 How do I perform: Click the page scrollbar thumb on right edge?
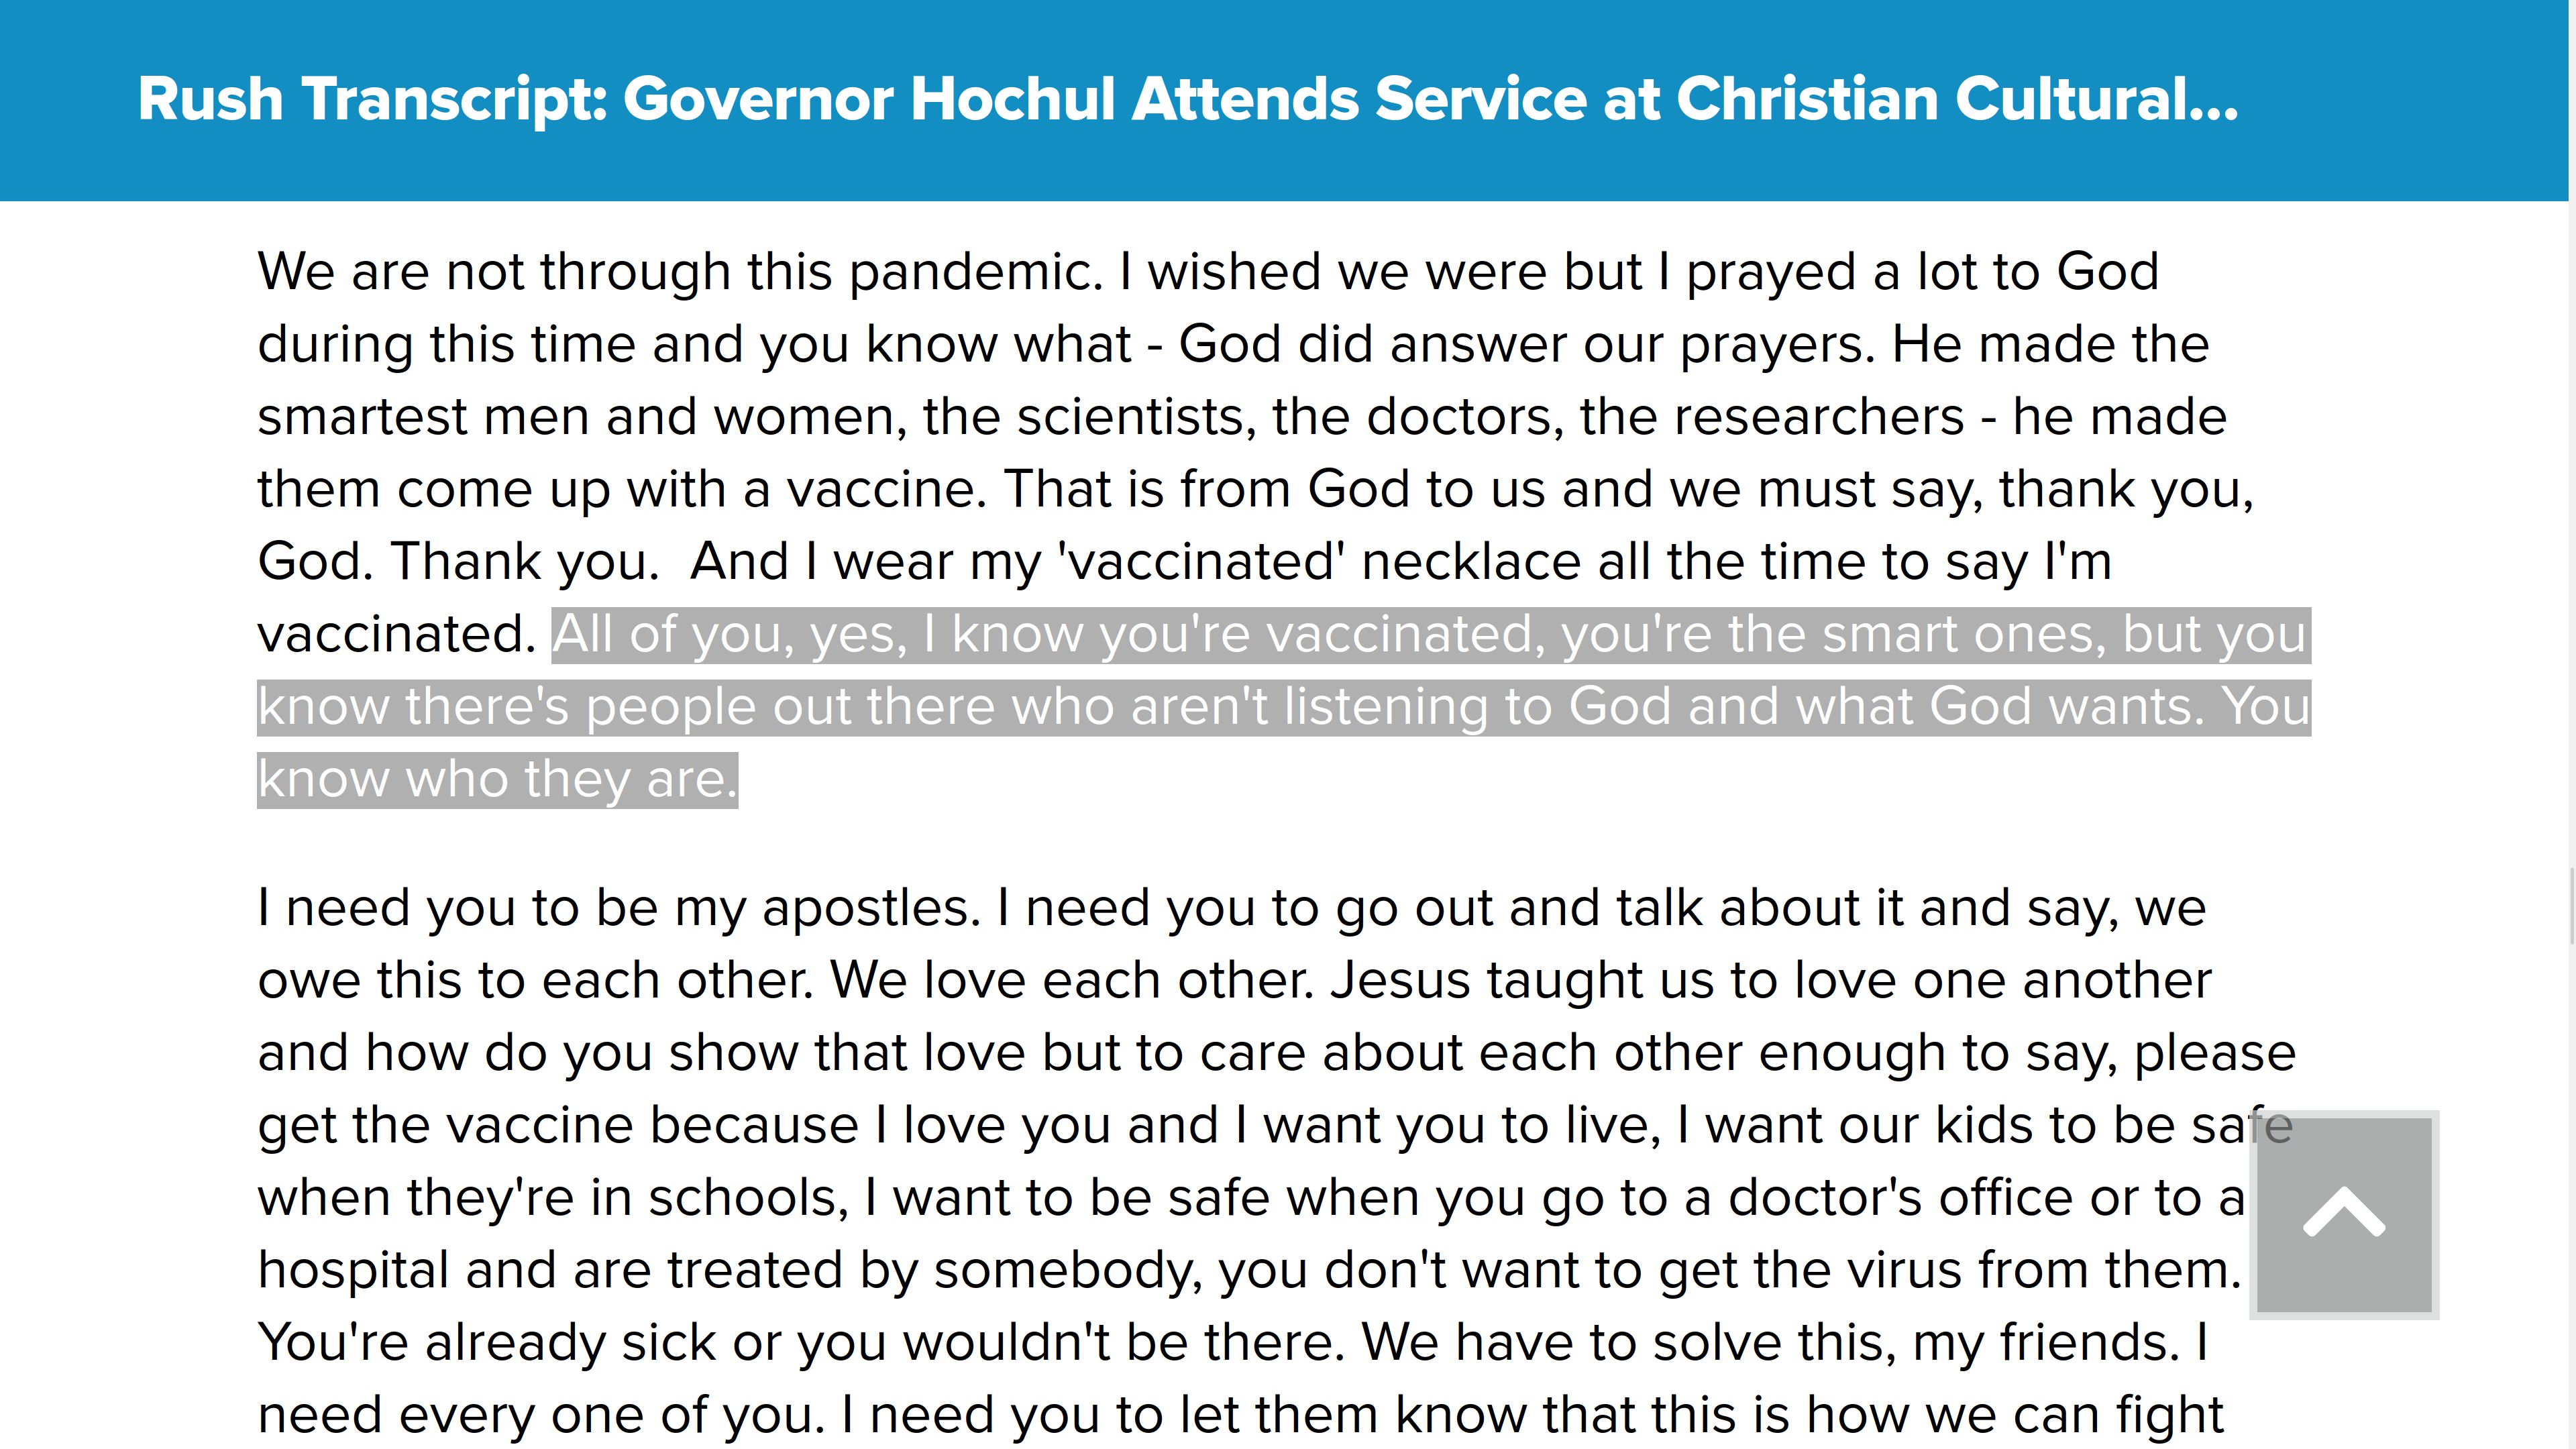(2571, 905)
